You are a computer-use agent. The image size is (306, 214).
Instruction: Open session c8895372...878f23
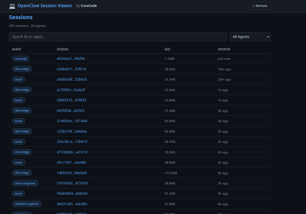pyautogui.click(x=71, y=100)
